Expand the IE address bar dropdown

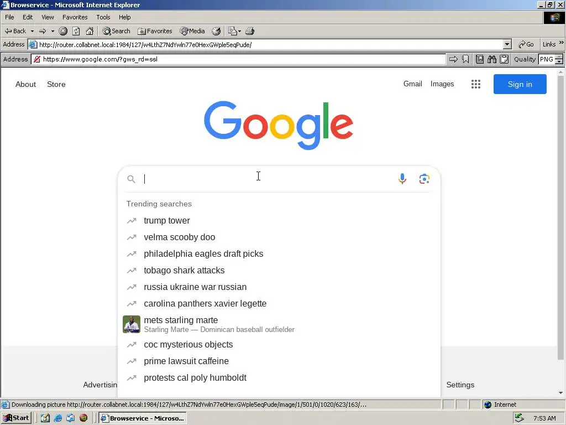[507, 44]
